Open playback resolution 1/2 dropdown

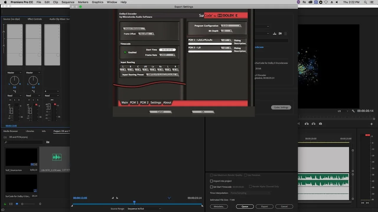(343, 111)
